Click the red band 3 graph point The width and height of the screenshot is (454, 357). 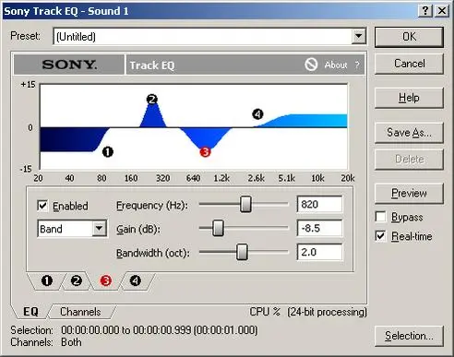[x=205, y=151]
